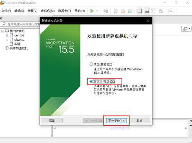192x143 pixels.
Task: Select 共享的虚拟机 in the library
Action: [x=19, y=48]
